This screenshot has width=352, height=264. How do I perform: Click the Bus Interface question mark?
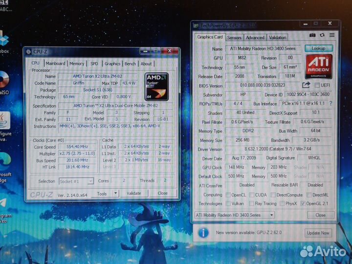[330, 104]
